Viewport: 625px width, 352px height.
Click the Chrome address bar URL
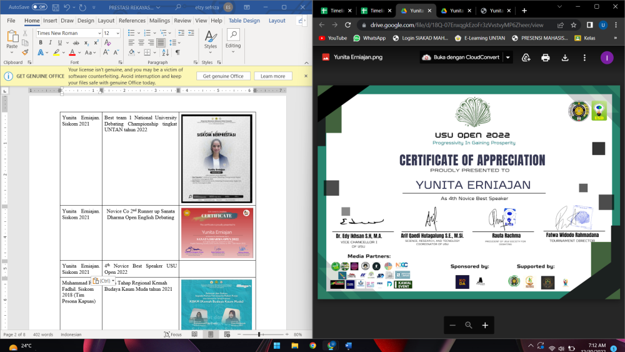click(x=457, y=25)
